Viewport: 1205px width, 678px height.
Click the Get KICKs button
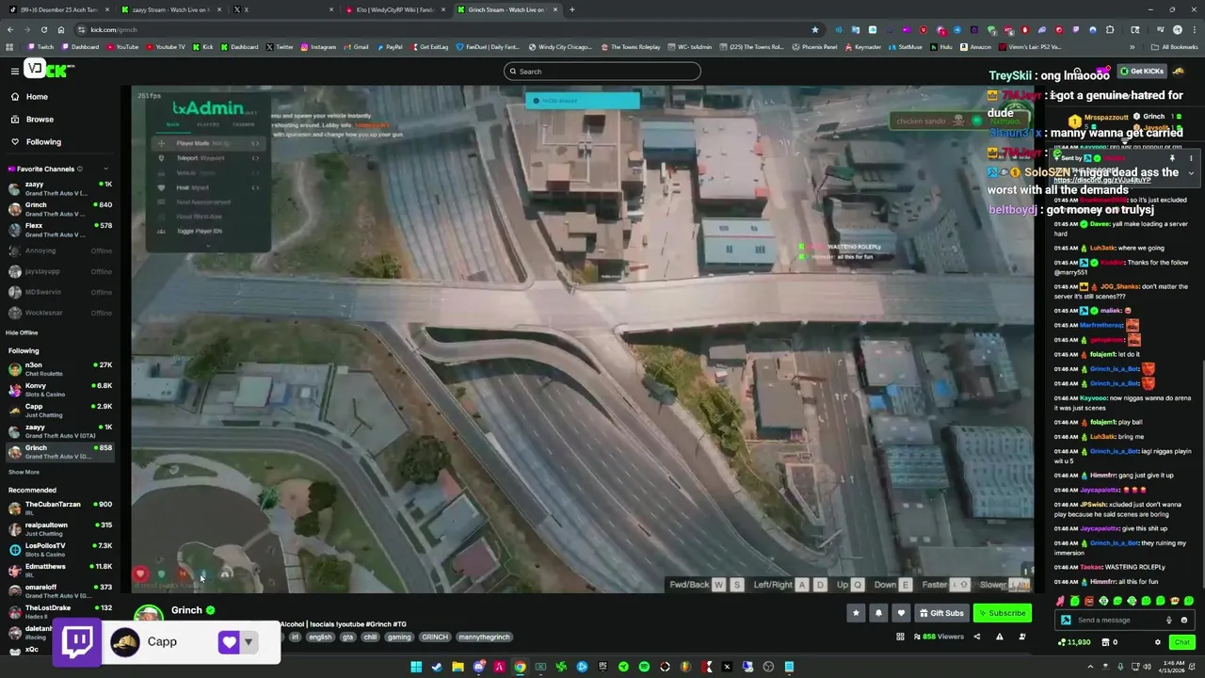click(1141, 72)
